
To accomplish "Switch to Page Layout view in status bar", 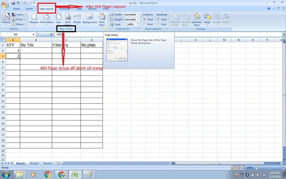I will (239, 168).
